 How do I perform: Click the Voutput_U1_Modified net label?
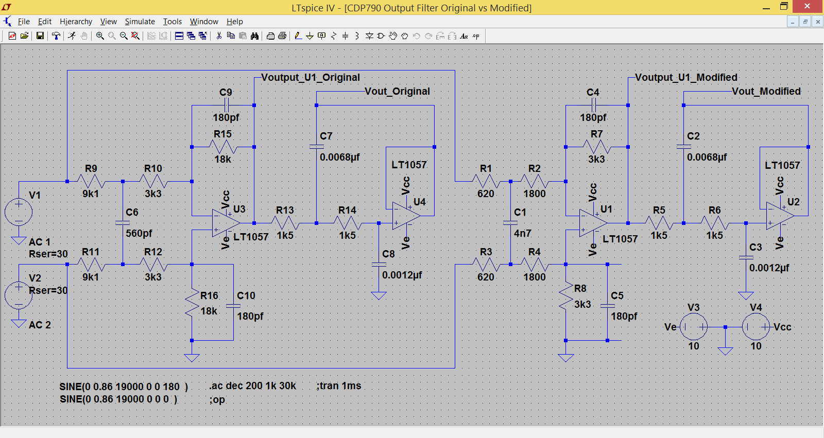click(686, 78)
